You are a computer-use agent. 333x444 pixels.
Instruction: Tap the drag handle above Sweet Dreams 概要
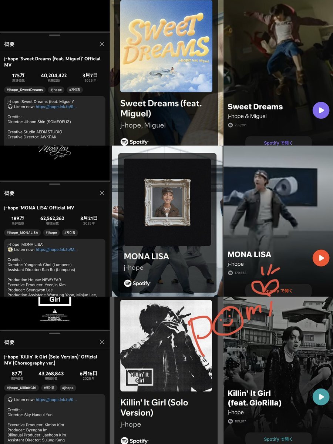coord(55,35)
